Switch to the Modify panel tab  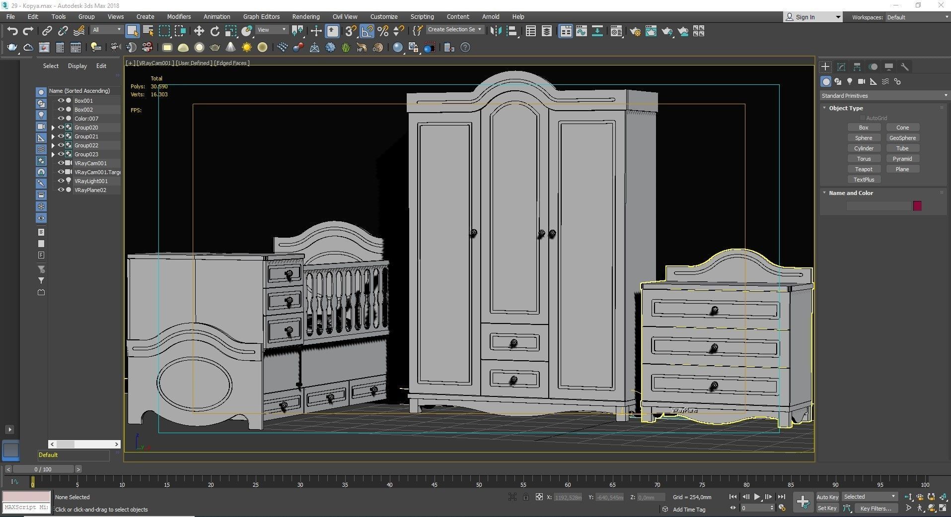click(x=841, y=66)
